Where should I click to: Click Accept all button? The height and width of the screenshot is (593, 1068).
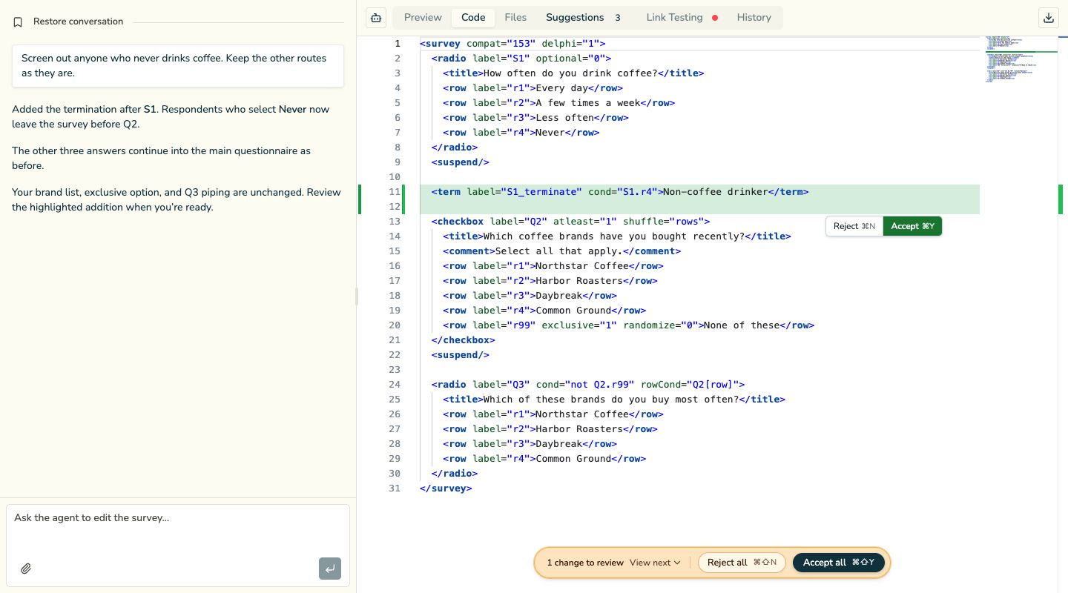(x=839, y=563)
